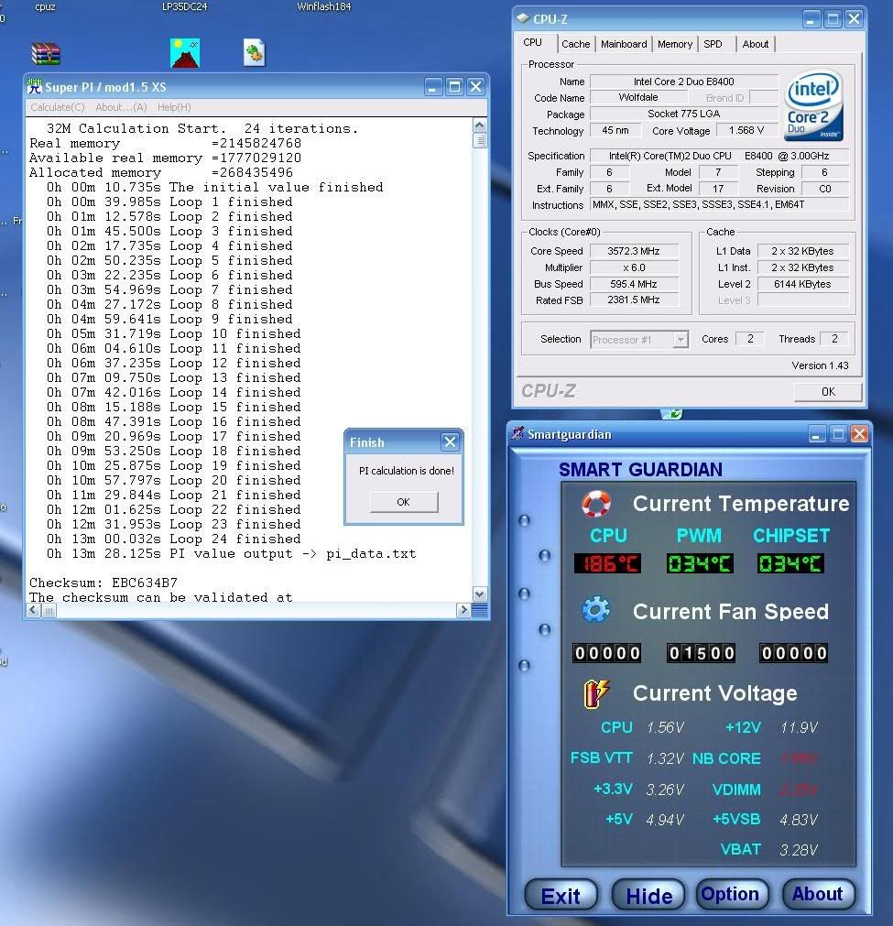Click the Super PI vertical scrollbar down arrow

480,594
